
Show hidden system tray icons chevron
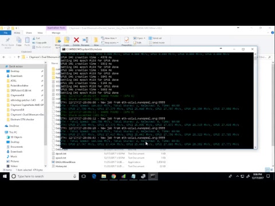237,176
